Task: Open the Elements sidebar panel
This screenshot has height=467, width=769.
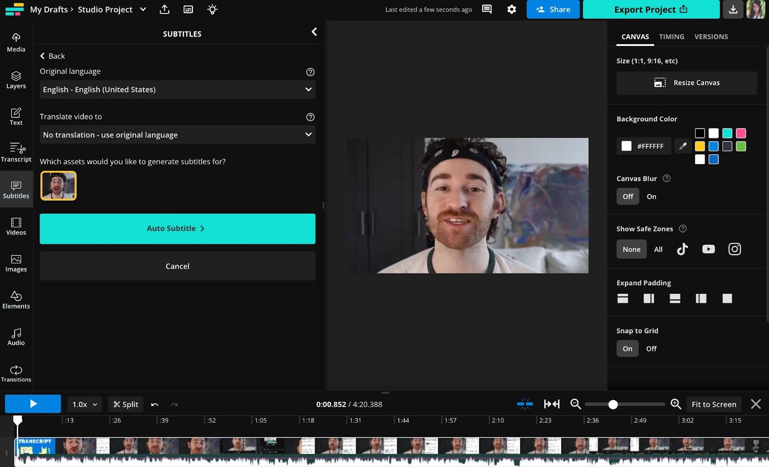Action: coord(16,300)
